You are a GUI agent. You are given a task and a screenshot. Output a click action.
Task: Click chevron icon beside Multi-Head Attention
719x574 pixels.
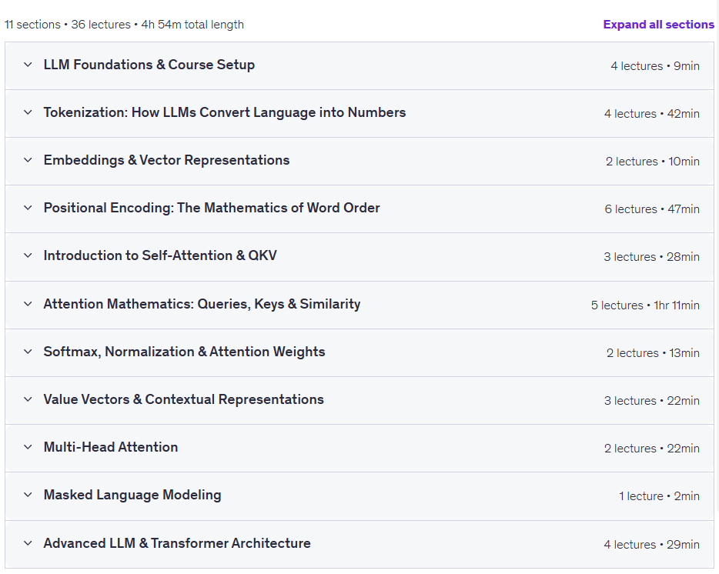(28, 447)
